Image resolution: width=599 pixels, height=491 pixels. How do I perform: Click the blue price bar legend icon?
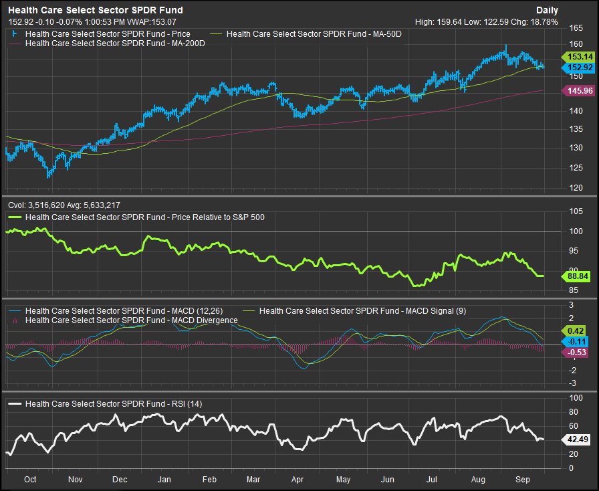(x=15, y=34)
